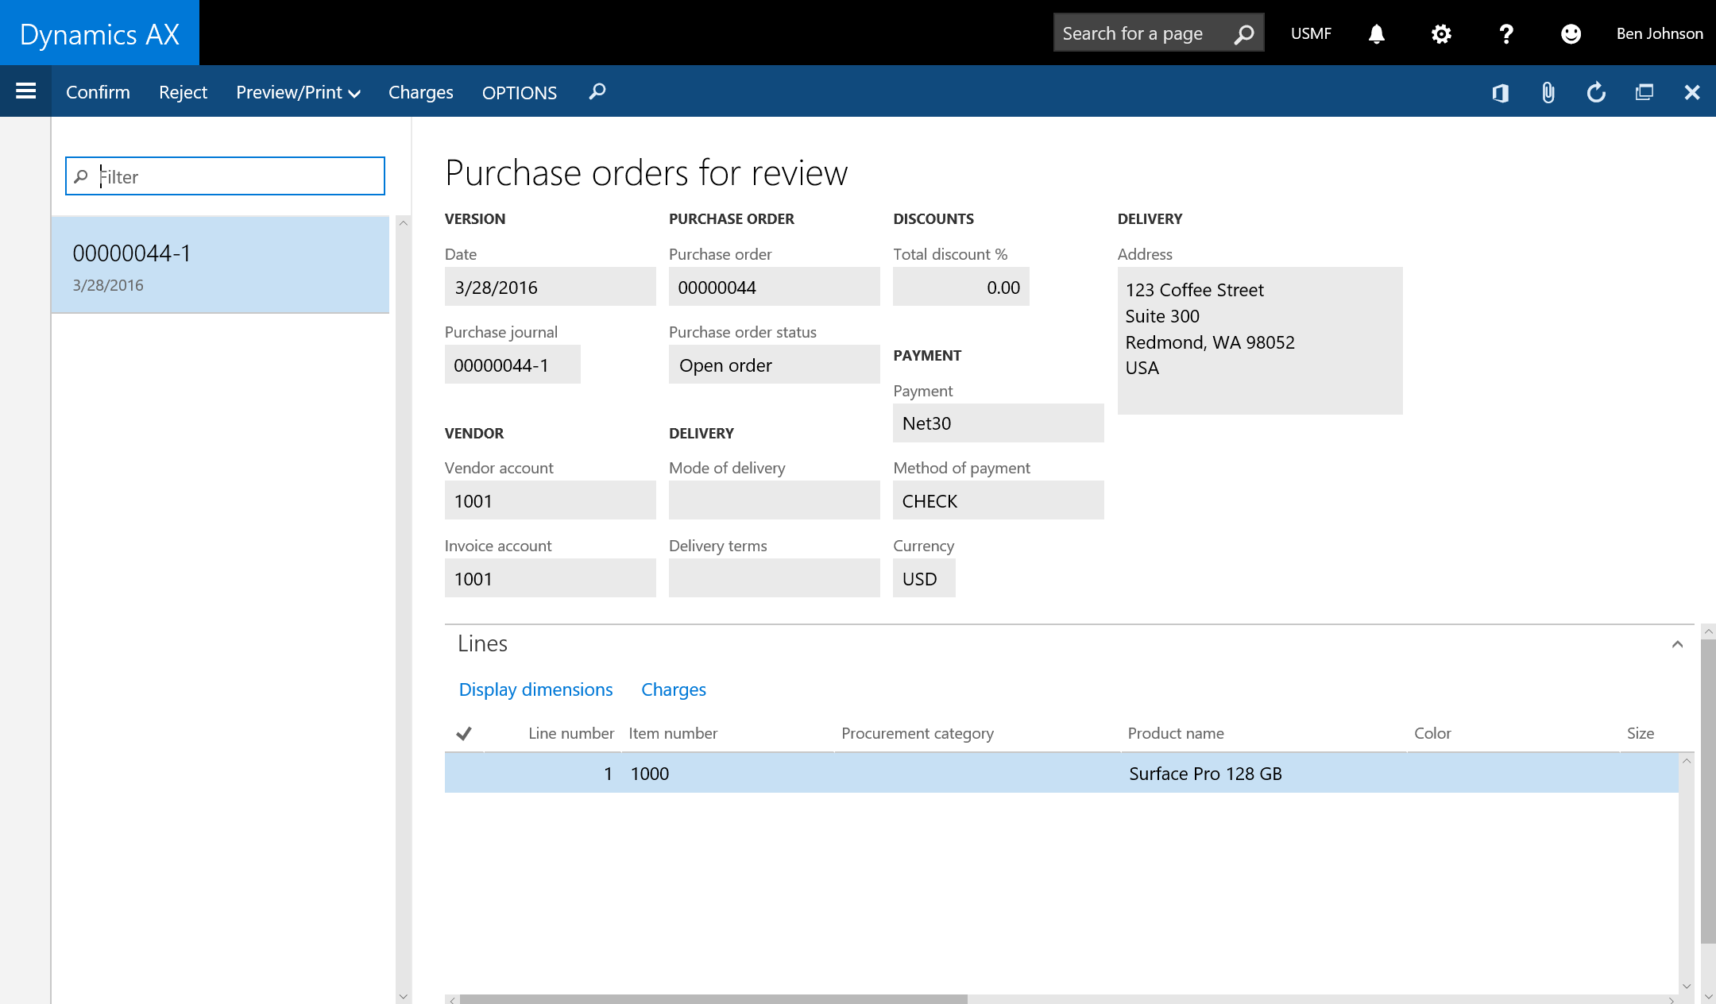Open the settings gear icon

click(x=1441, y=33)
